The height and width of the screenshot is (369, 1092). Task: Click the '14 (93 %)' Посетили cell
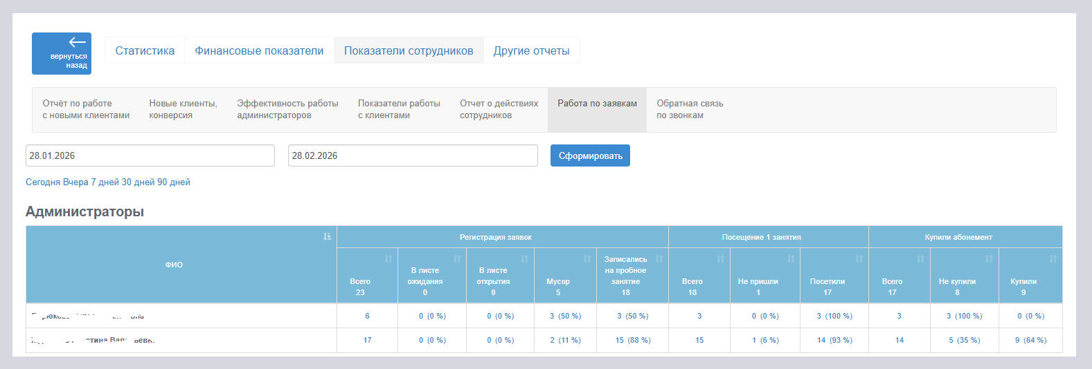tap(834, 340)
